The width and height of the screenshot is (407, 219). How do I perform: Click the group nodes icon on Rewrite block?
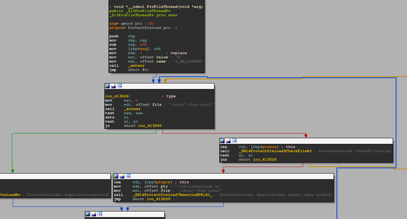click(128, 176)
